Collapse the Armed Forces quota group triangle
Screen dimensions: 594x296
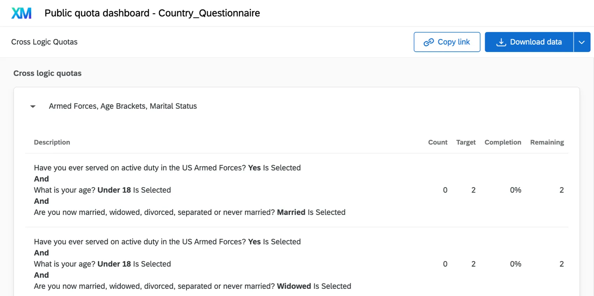tap(32, 106)
